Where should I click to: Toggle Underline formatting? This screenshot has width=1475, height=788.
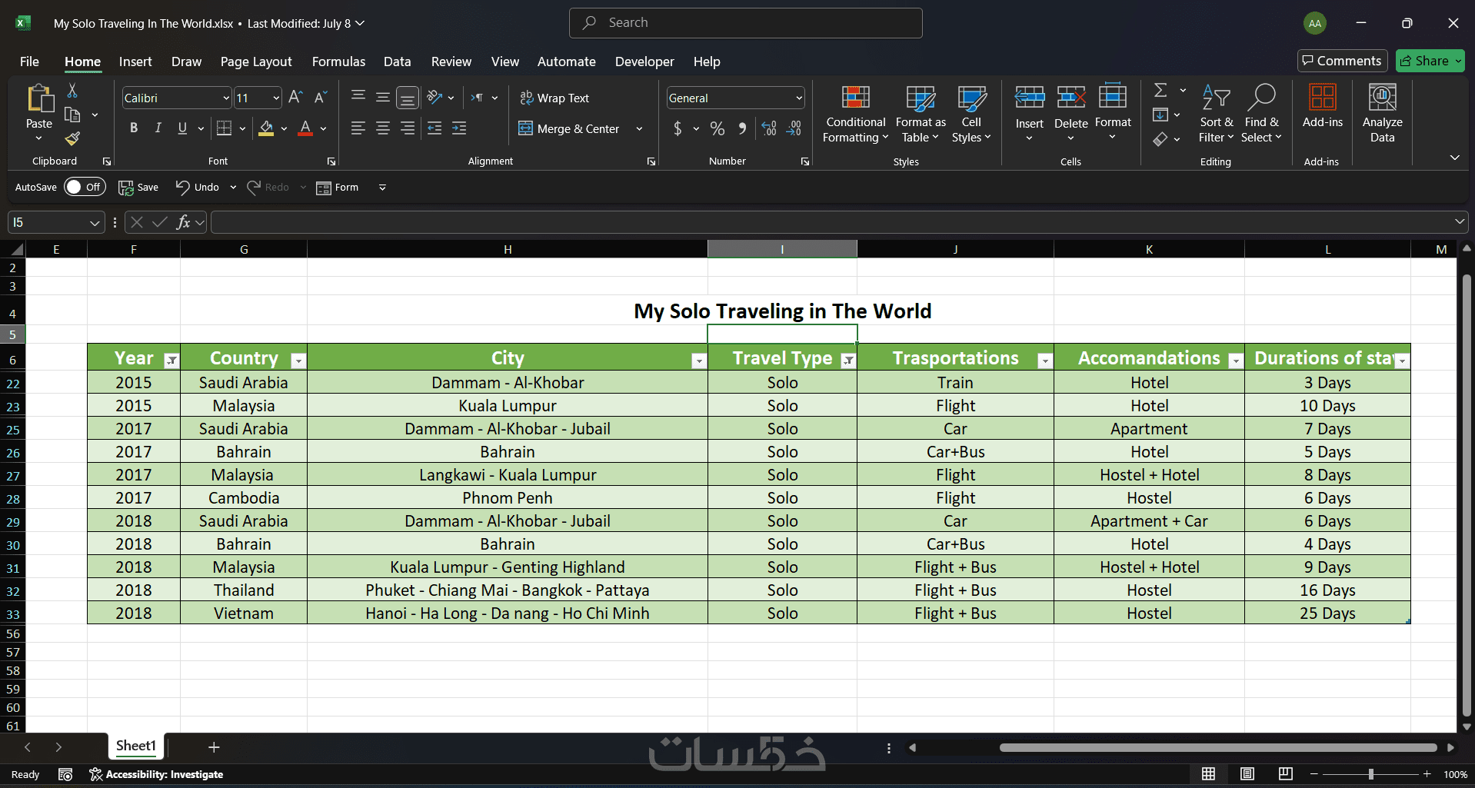182,128
